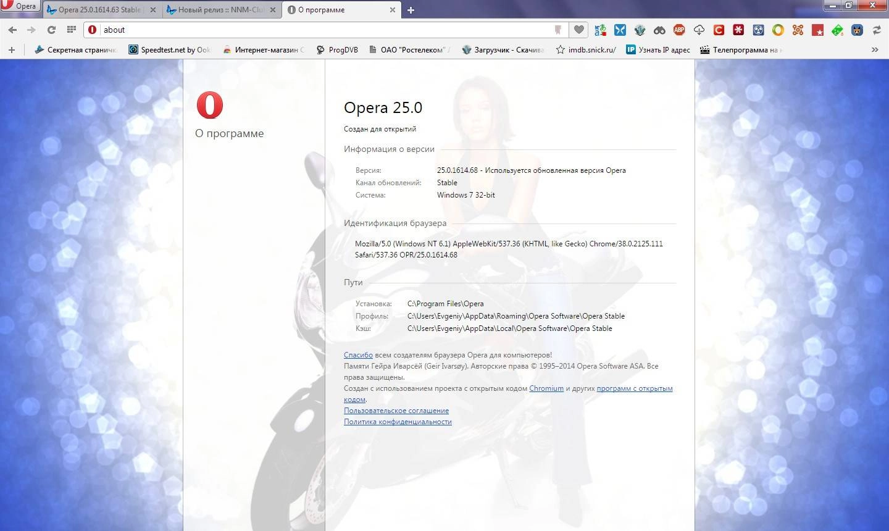Click the red star bookmark extension icon
Image resolution: width=889 pixels, height=531 pixels.
tap(817, 30)
